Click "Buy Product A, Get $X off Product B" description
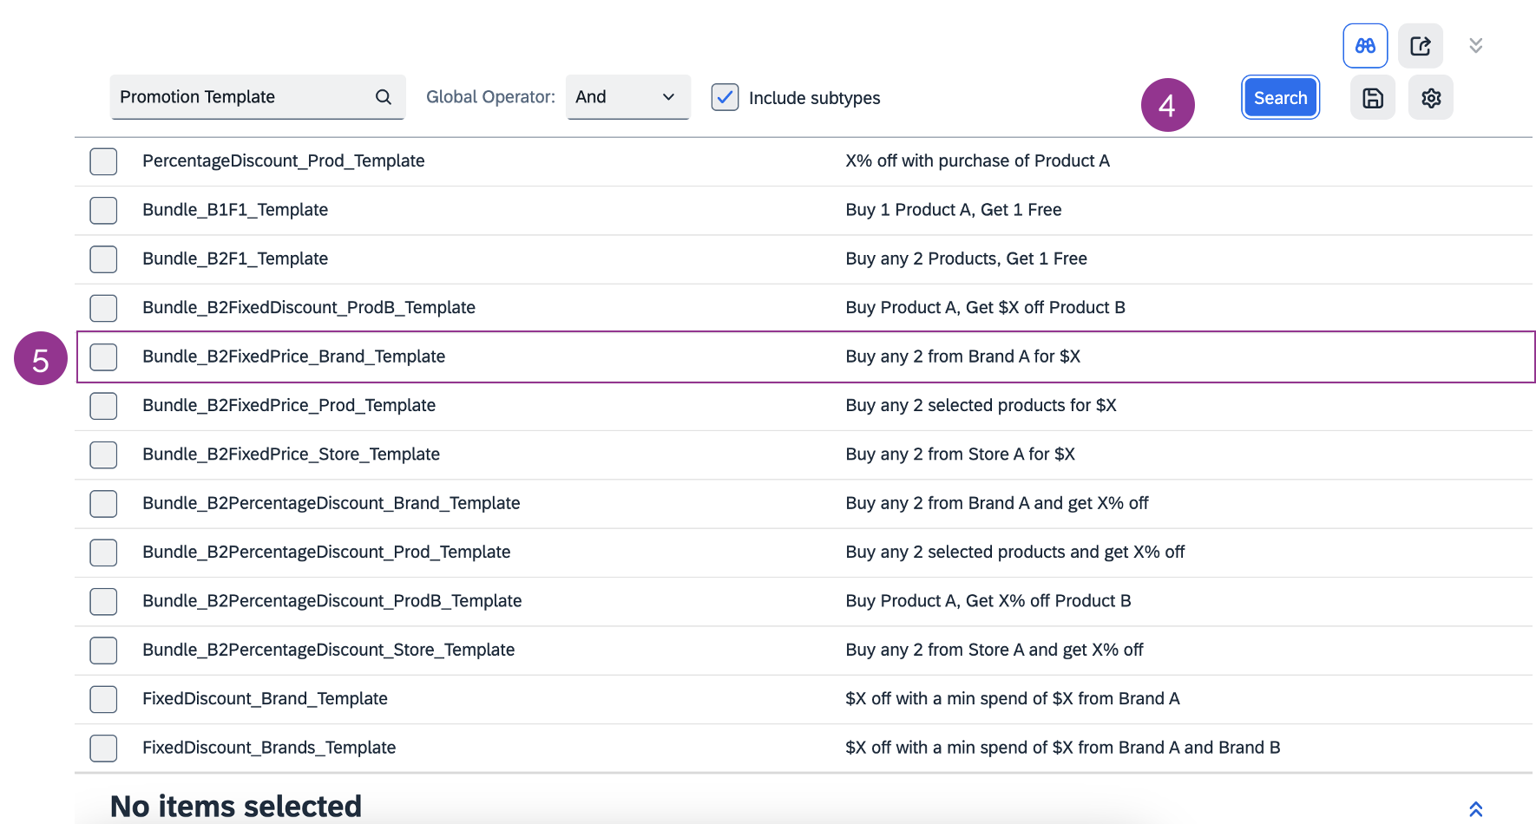This screenshot has height=824, width=1536. pos(985,308)
